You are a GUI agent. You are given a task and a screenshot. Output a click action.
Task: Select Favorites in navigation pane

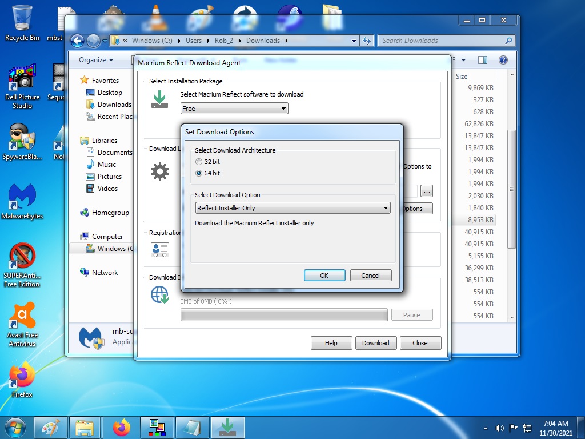click(x=105, y=80)
